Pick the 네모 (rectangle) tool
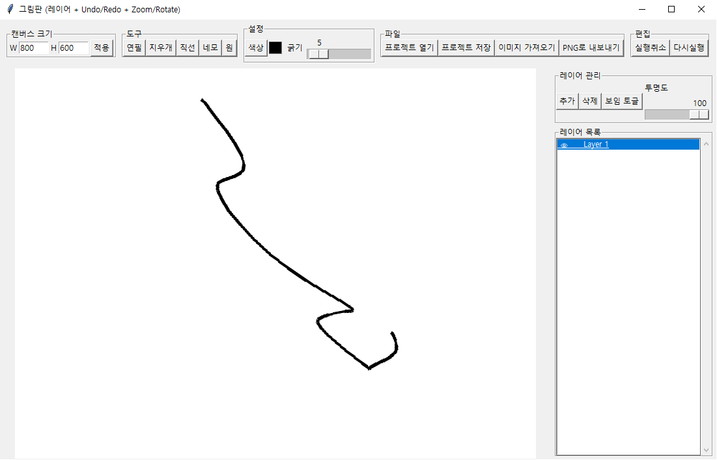717x460 pixels. pos(210,48)
